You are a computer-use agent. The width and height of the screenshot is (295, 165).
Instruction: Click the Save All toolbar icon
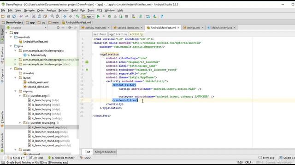(x=8, y=16)
